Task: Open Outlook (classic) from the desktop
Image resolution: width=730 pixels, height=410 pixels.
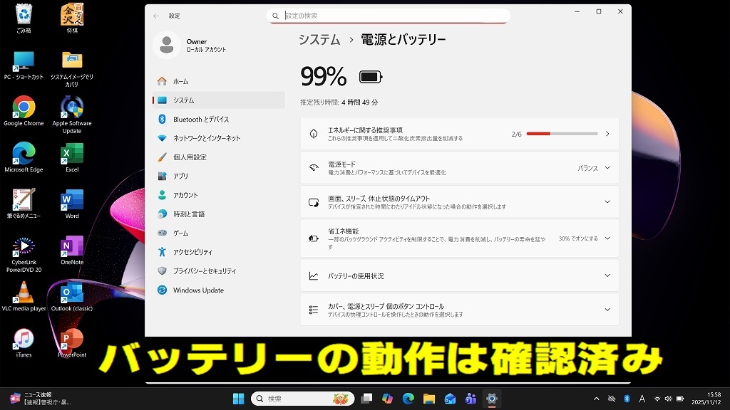Action: [71, 291]
